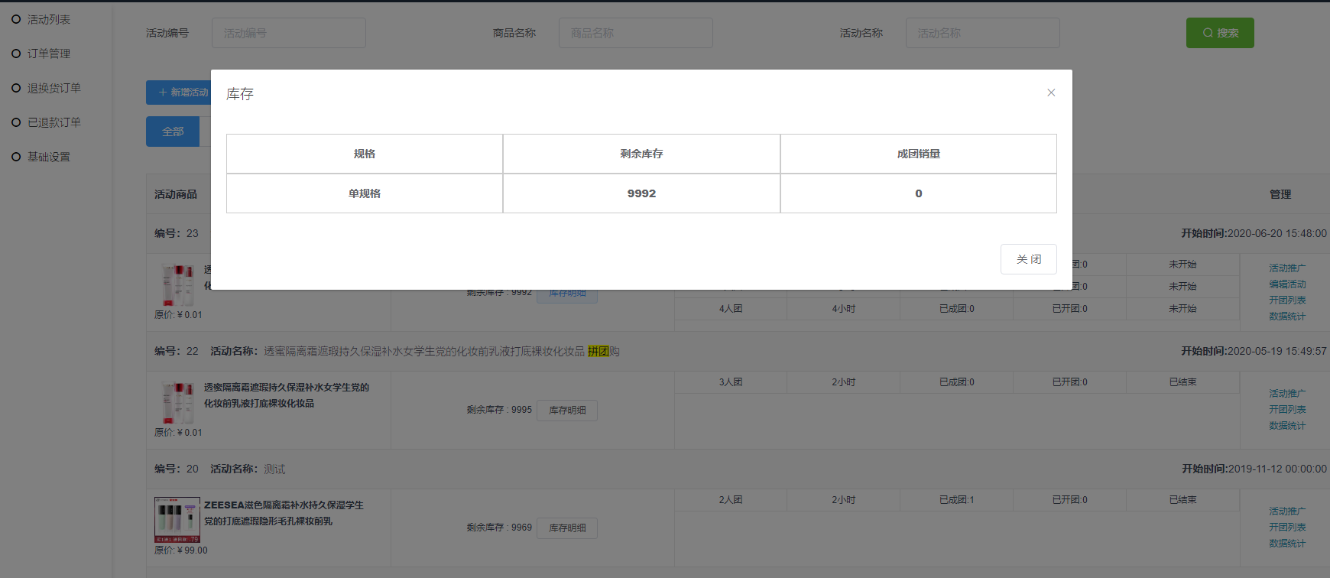1330x578 pixels.
Task: Click 原价: ¥ 99.00 price text
Action: [181, 550]
